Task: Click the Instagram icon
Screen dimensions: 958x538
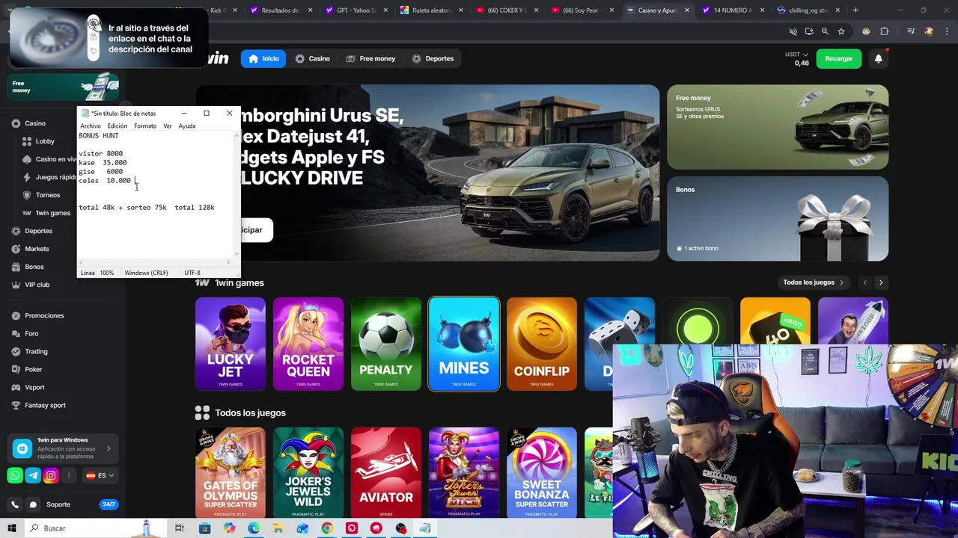Action: [x=51, y=475]
